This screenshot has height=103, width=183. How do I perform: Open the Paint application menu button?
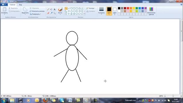[x=4, y=5]
